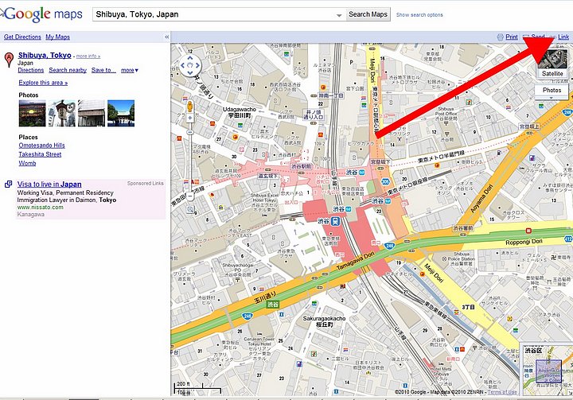Viewport: 573px width, 400px height.
Task: Open Takeshita Street place
Action: pos(41,154)
